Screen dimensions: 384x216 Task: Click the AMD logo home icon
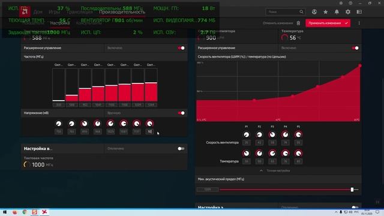tap(25, 11)
